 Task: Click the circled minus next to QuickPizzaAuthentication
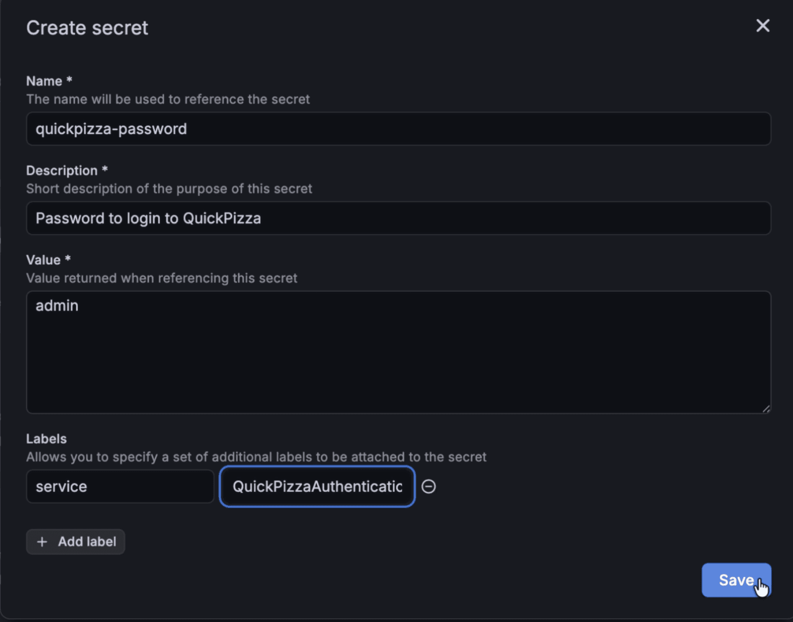(429, 486)
